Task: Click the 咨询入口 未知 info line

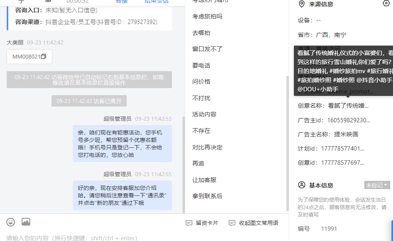Action: pos(56,10)
